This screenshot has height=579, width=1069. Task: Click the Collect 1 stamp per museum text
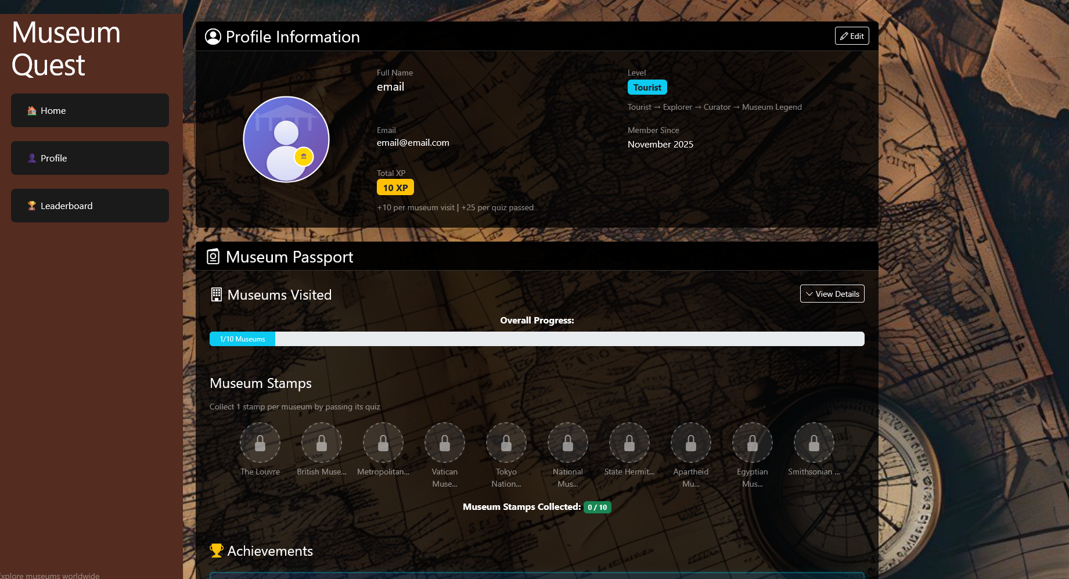(295, 407)
